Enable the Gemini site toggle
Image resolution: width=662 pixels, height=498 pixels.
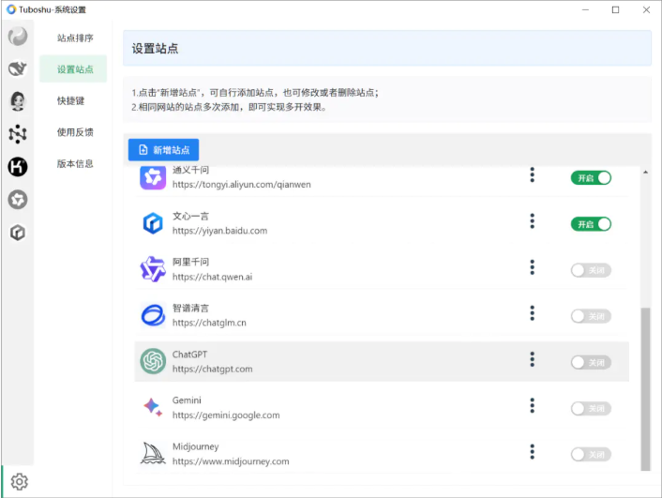591,408
